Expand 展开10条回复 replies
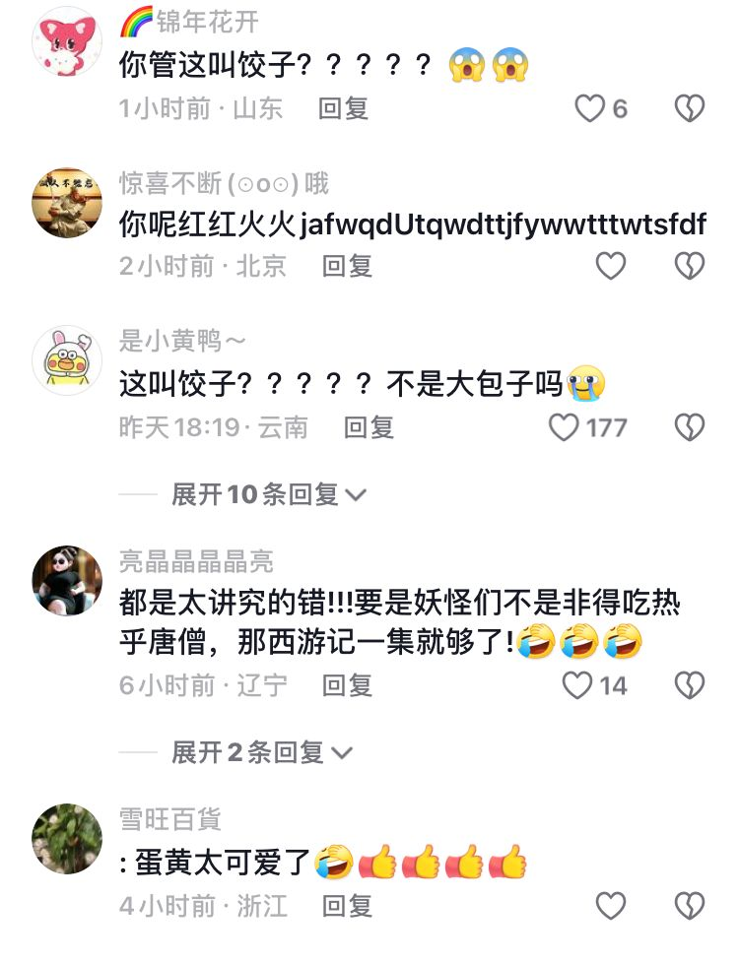 pos(269,494)
